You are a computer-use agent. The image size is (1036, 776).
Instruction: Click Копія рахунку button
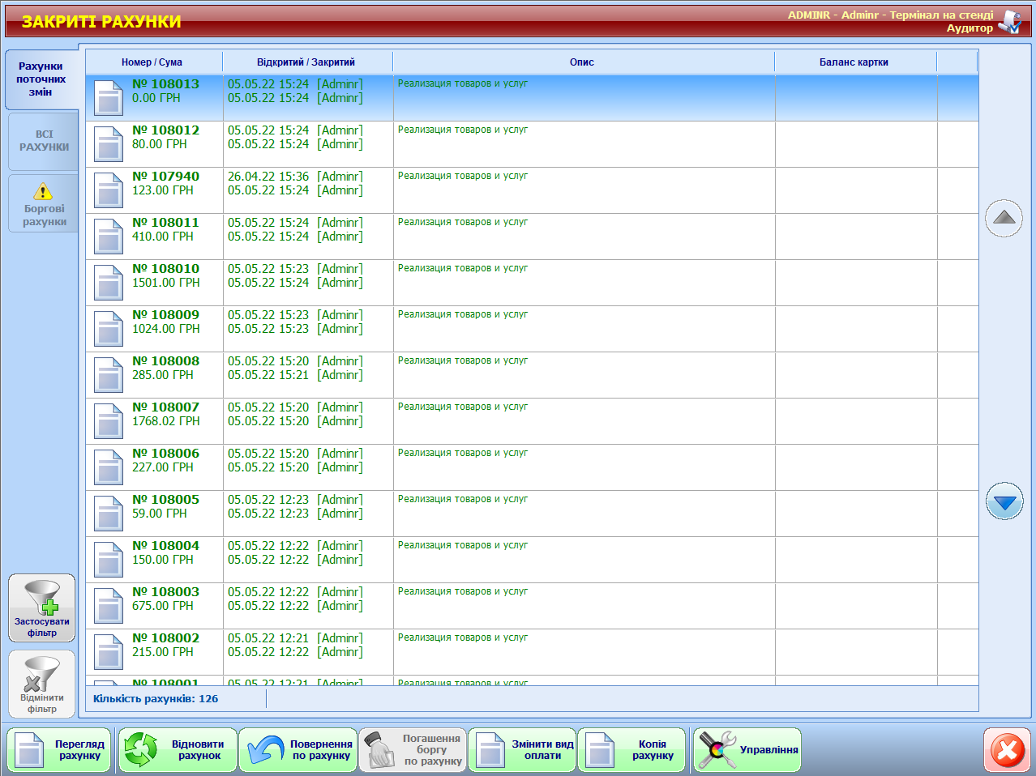[x=631, y=749]
